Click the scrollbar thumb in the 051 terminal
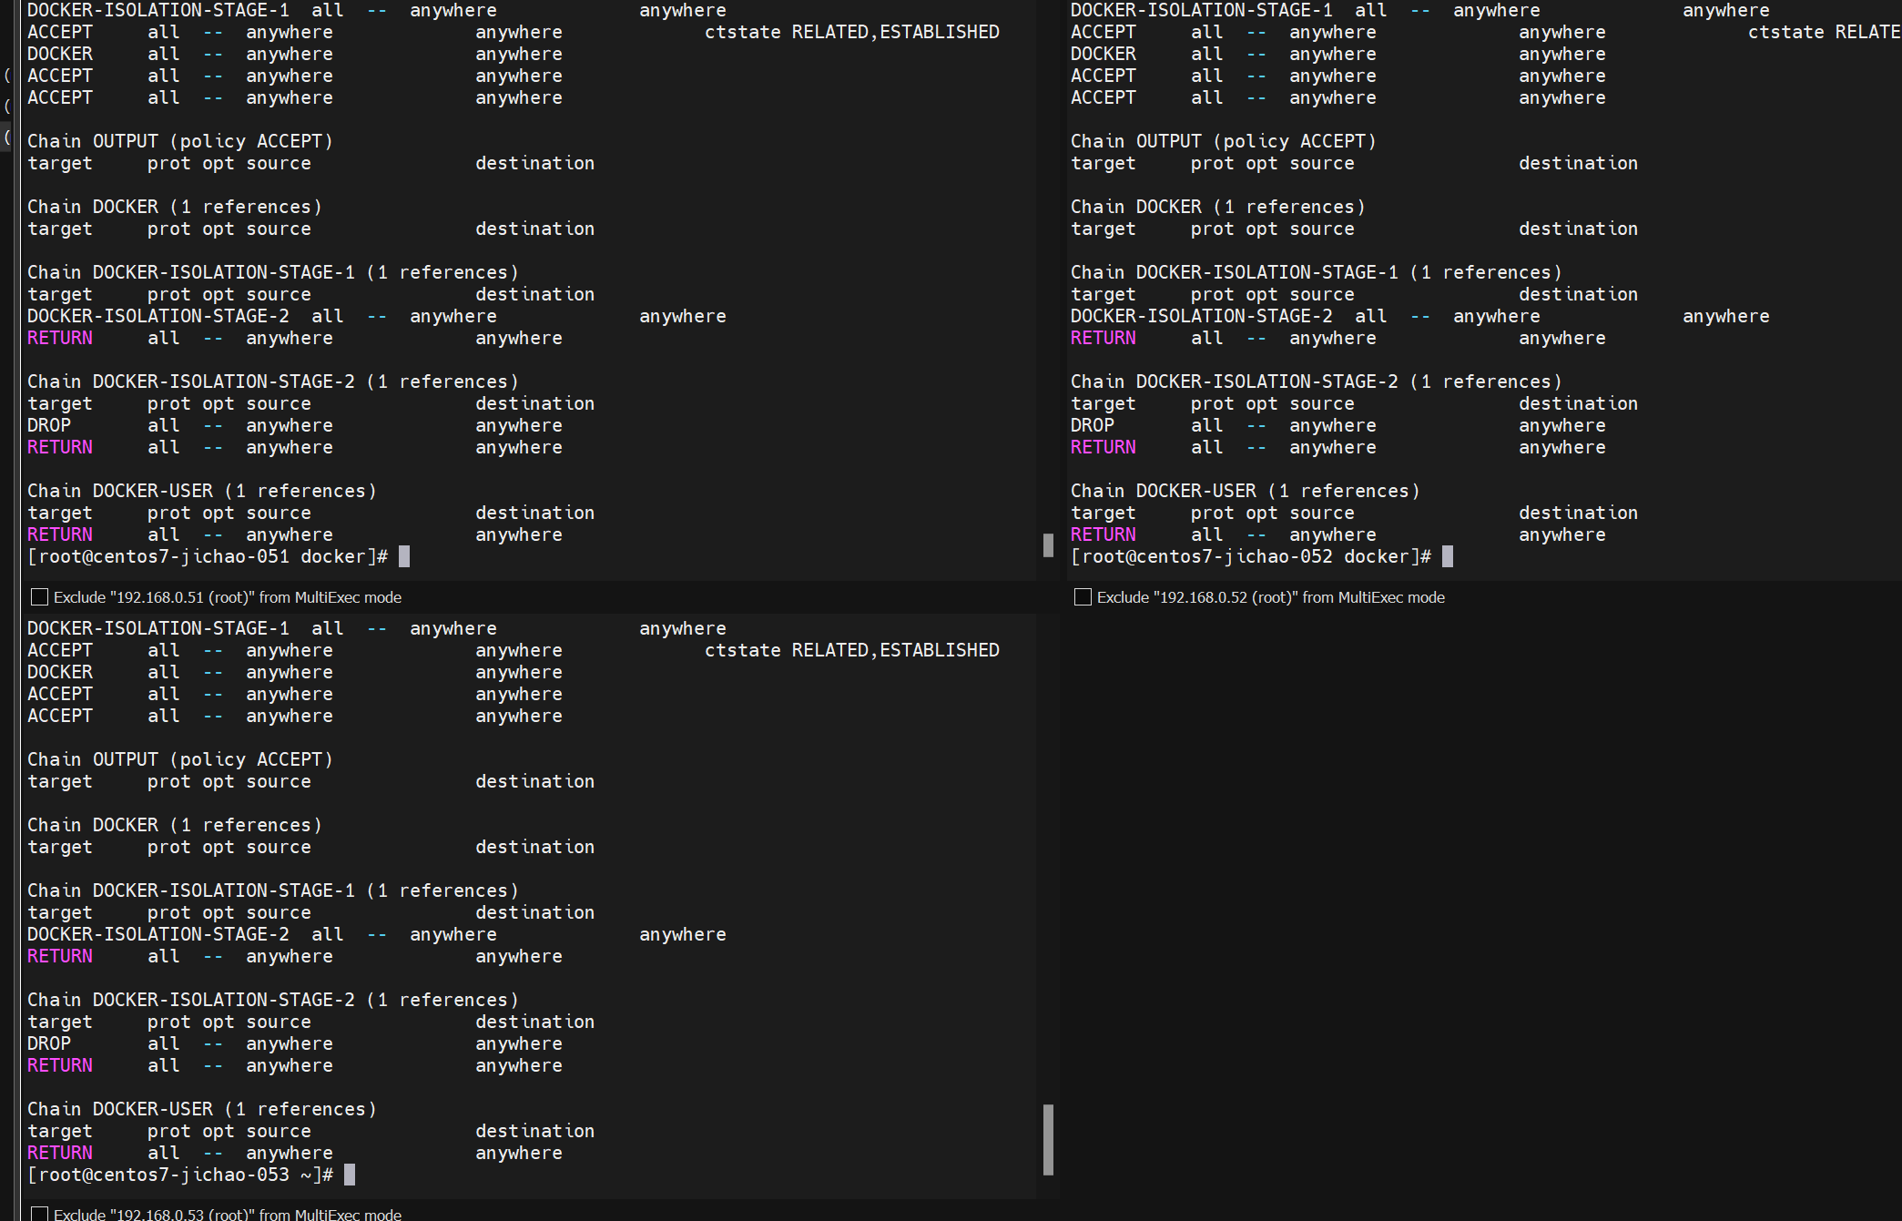Viewport: 1902px width, 1221px height. (x=1048, y=545)
